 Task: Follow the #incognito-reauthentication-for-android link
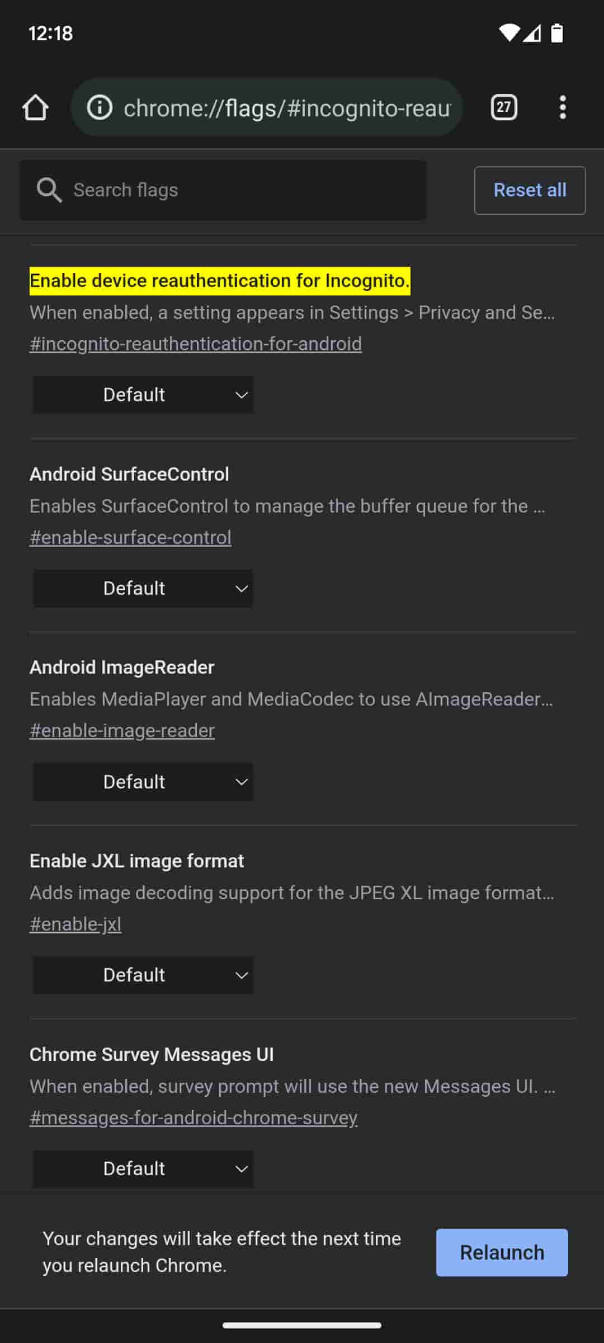pyautogui.click(x=196, y=344)
